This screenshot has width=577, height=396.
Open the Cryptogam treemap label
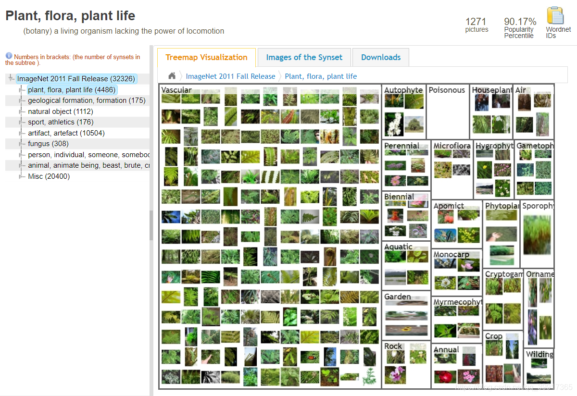click(504, 274)
